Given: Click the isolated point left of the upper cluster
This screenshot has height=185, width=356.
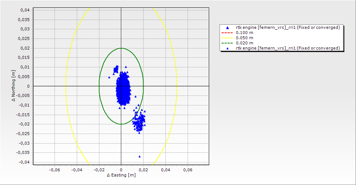Looking at the screenshot, I should click(109, 77).
